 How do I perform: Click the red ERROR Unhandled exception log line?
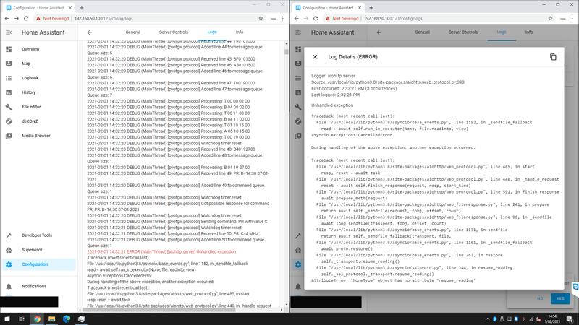click(x=161, y=251)
